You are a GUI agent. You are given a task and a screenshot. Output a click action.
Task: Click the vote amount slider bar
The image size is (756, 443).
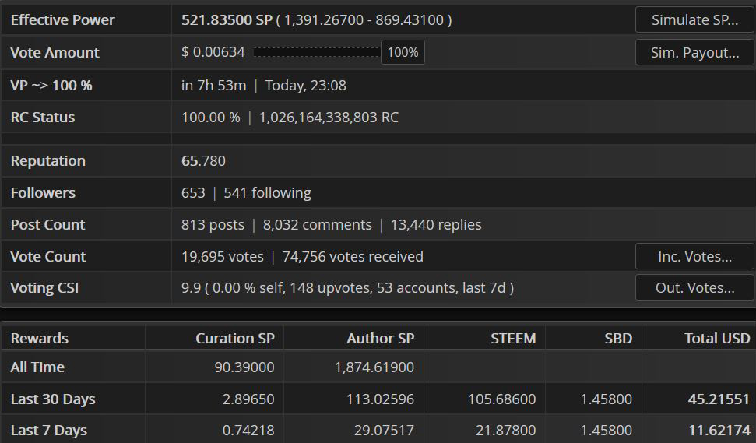317,52
